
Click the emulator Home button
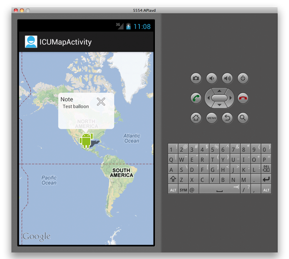(x=196, y=118)
